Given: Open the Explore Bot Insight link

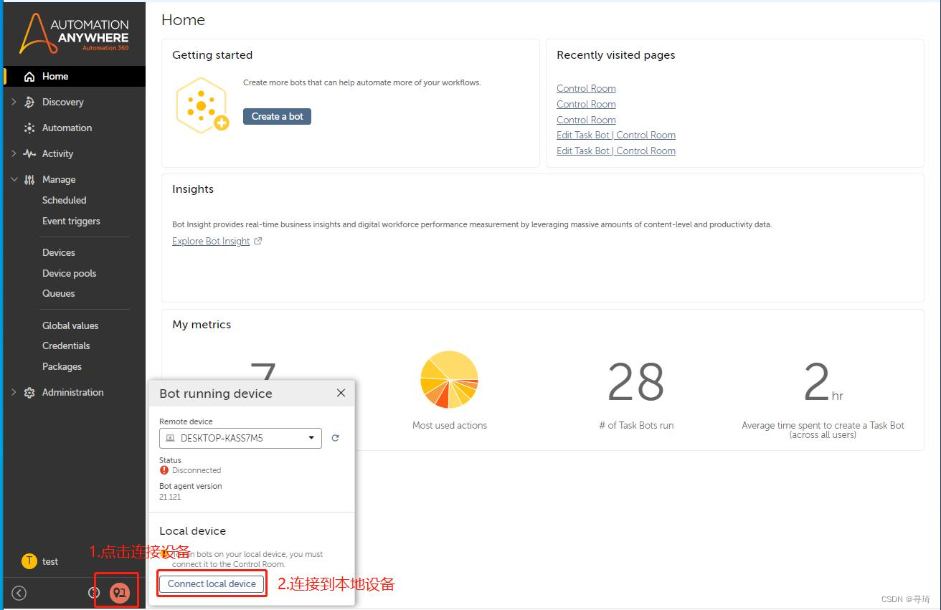Looking at the screenshot, I should [x=211, y=242].
